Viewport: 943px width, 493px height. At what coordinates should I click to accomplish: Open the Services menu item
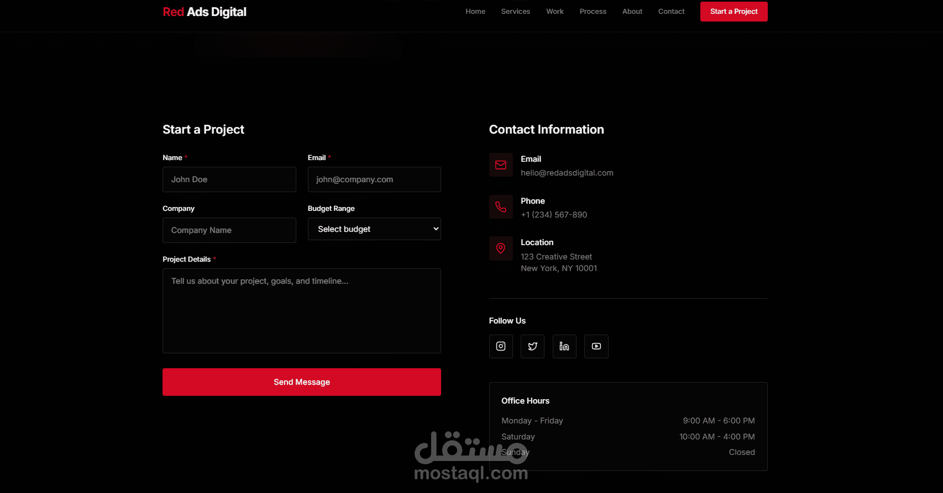click(x=516, y=12)
